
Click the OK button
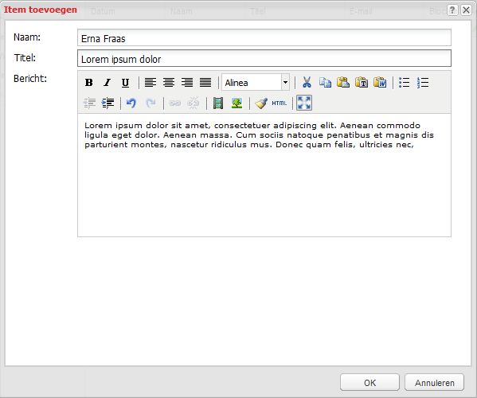coord(369,383)
